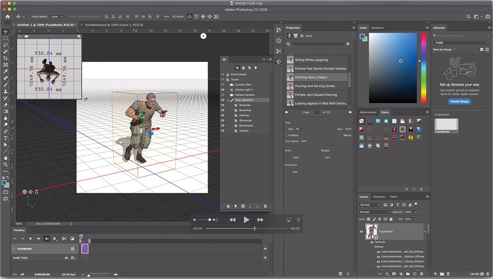Rewind the video overlay
The image size is (493, 279).
pyautogui.click(x=232, y=219)
